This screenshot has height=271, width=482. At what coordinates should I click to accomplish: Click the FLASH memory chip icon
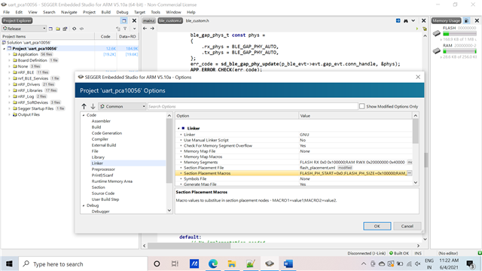437,33
